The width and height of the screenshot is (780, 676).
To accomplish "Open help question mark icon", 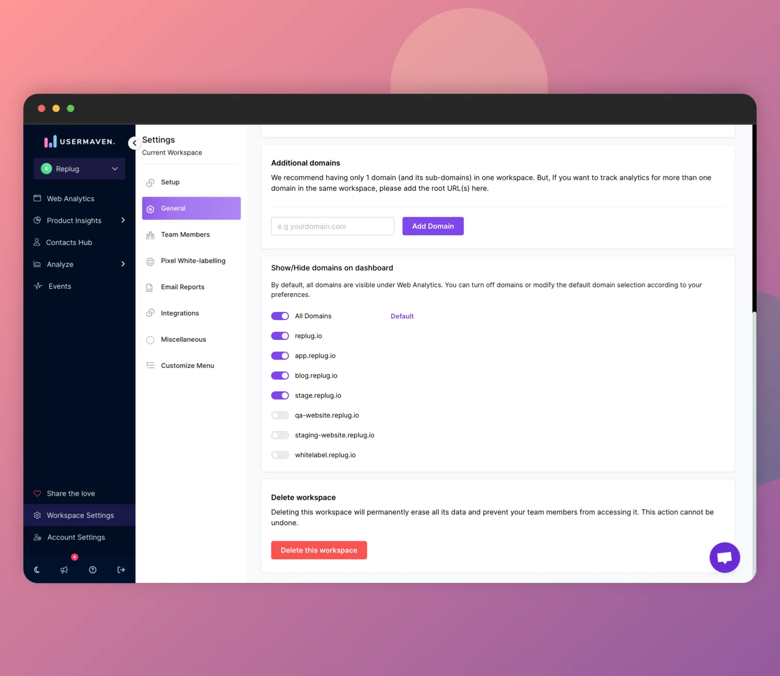I will pos(93,570).
